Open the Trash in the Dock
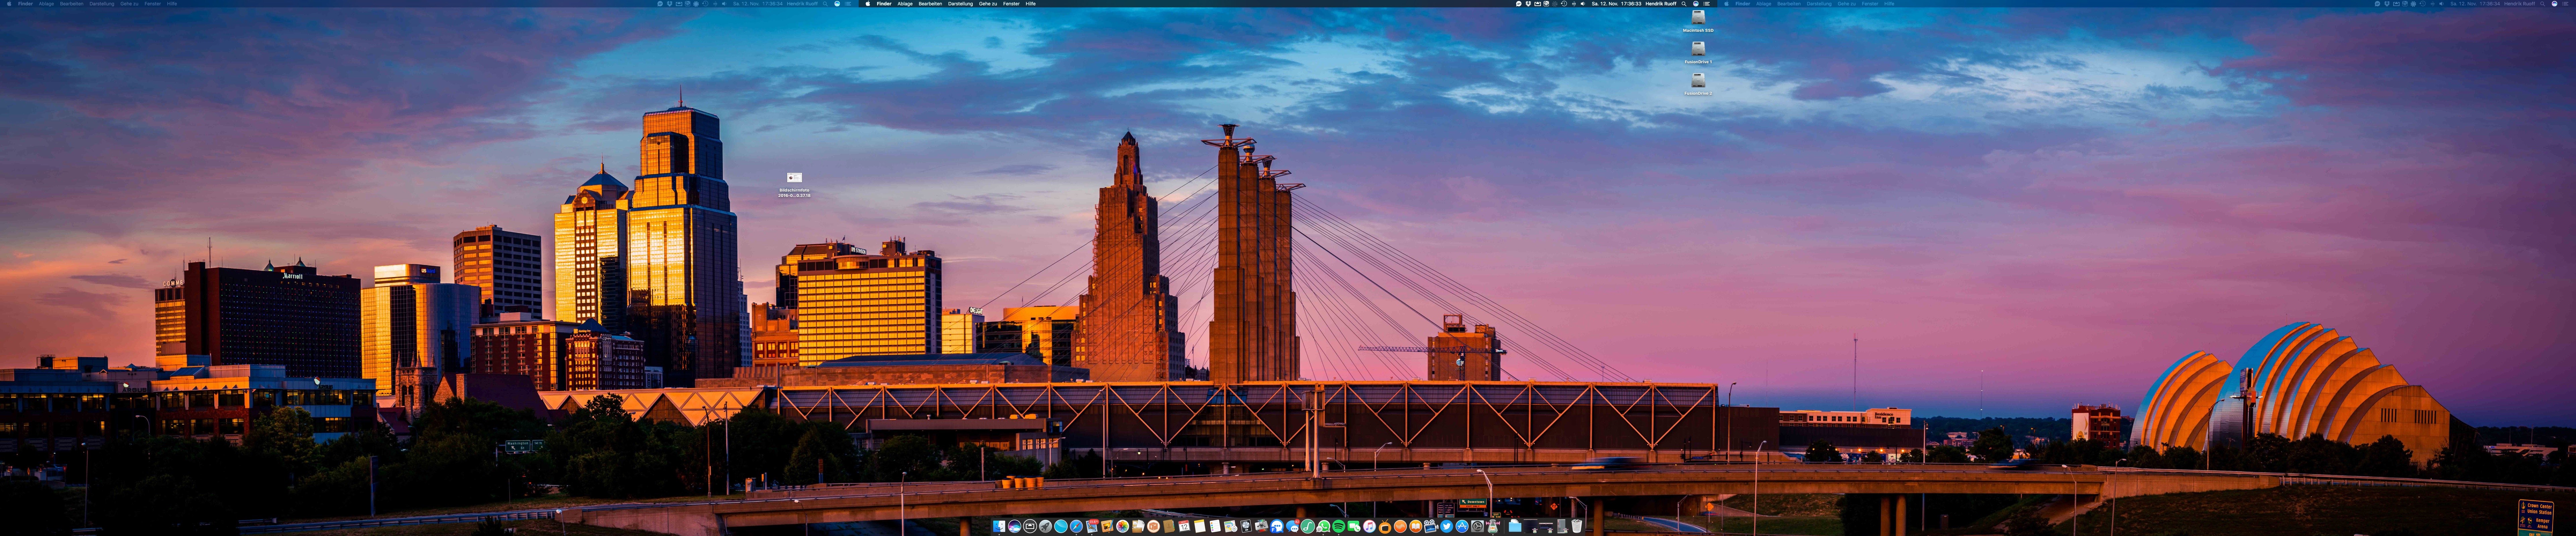The height and width of the screenshot is (536, 2576). tap(1577, 526)
